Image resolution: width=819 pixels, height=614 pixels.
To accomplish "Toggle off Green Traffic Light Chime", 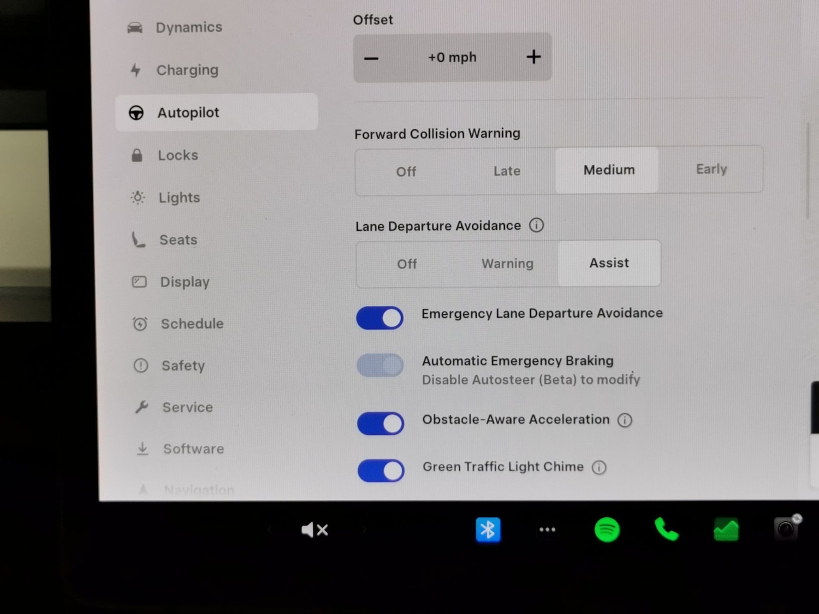I will point(381,470).
